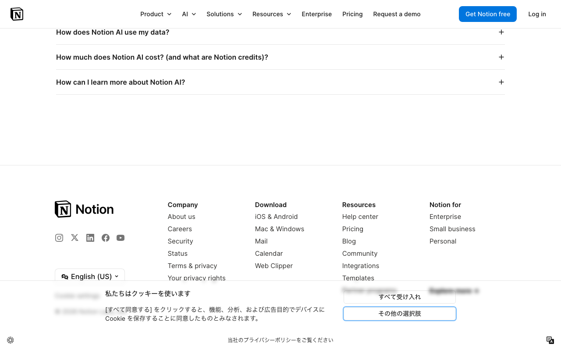Open the Status footer link
Image resolution: width=561 pixels, height=351 pixels.
click(x=178, y=254)
